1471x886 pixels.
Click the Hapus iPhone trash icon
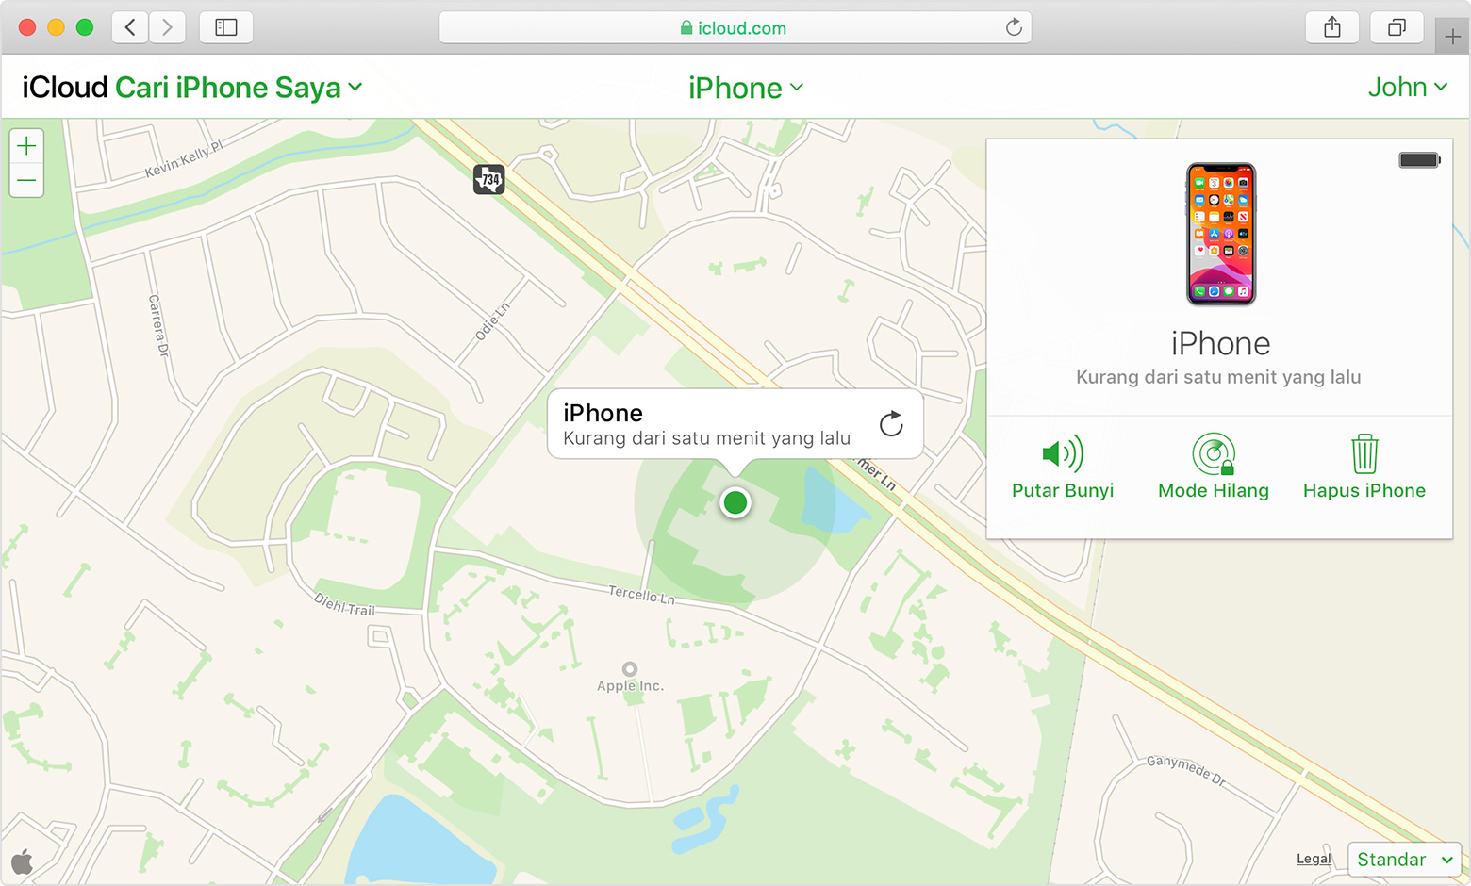[1364, 453]
